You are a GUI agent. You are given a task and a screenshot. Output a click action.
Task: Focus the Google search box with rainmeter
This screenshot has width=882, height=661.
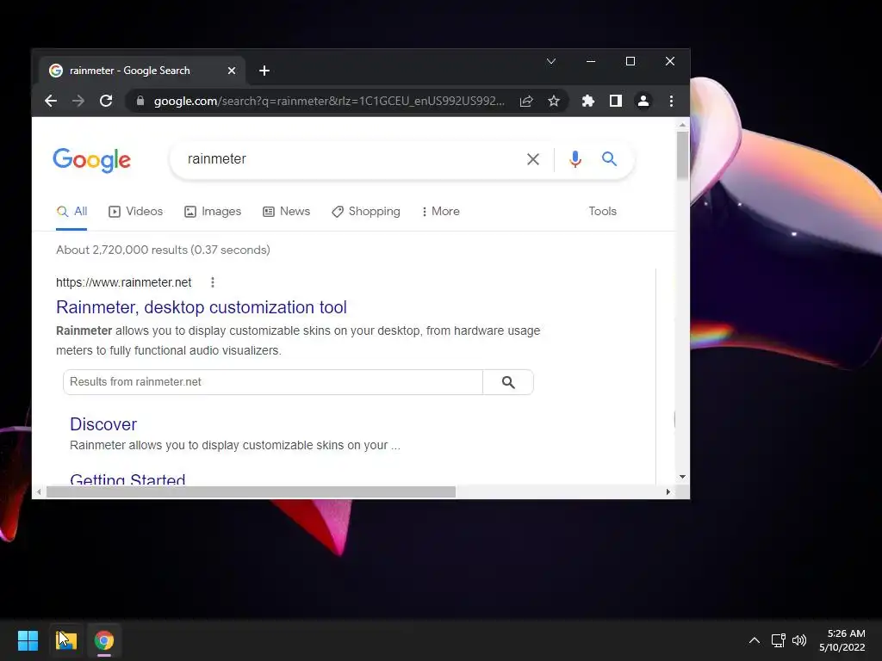click(349, 159)
